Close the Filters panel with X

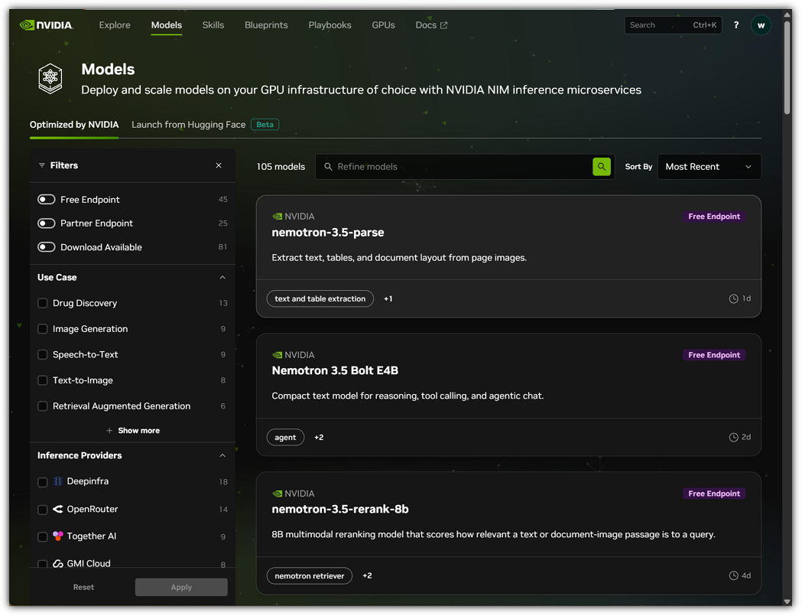tap(219, 165)
